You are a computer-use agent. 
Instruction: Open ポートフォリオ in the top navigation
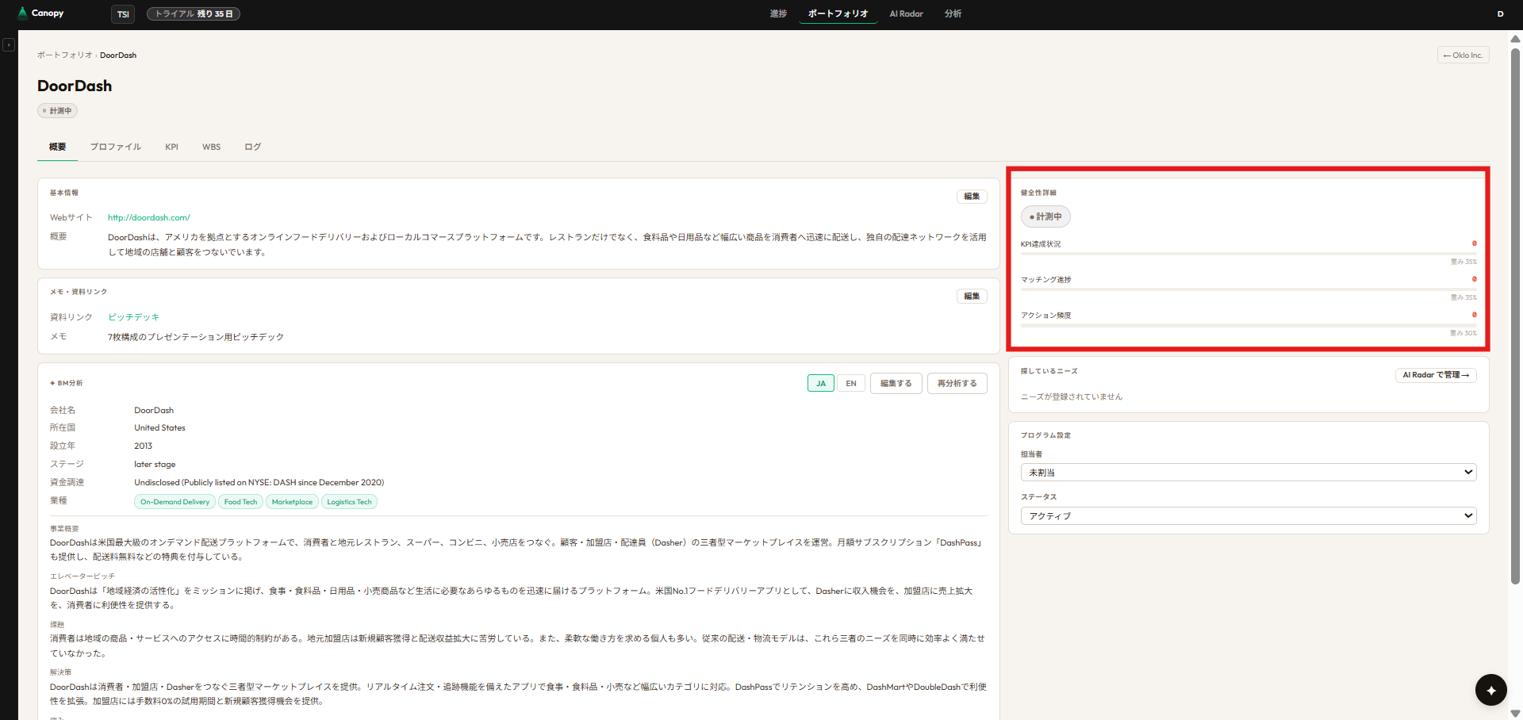[x=838, y=13]
